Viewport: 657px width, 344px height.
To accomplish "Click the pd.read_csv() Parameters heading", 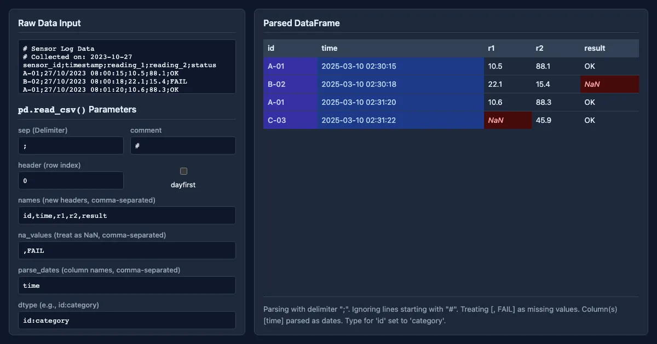I will (77, 109).
